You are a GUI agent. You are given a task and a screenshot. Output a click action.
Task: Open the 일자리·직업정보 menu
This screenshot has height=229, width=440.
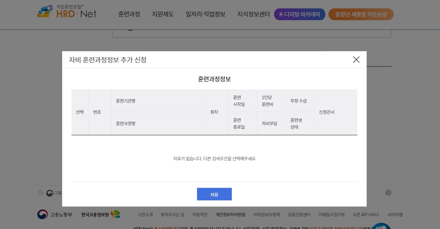coord(205,14)
